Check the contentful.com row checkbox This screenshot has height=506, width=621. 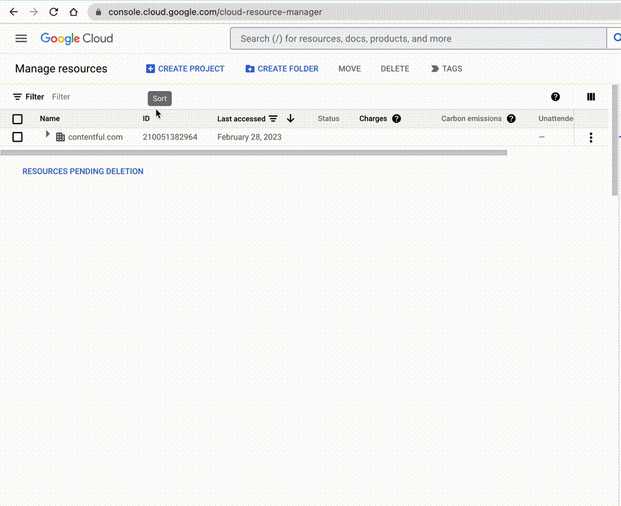(18, 137)
